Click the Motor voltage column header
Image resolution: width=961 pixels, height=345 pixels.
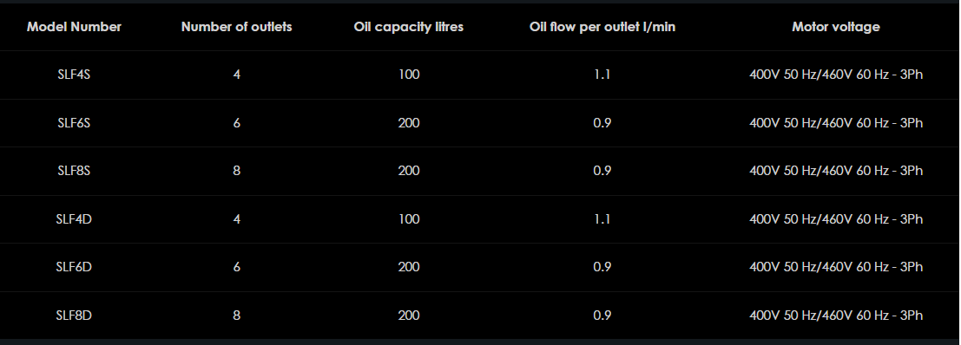(836, 27)
